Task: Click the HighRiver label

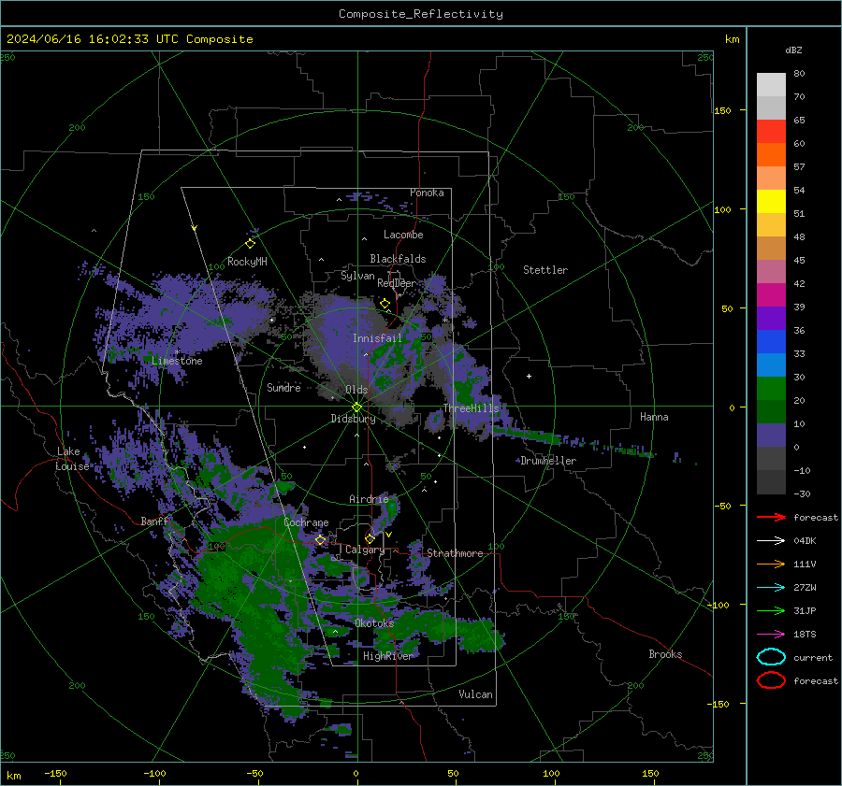Action: pyautogui.click(x=388, y=656)
